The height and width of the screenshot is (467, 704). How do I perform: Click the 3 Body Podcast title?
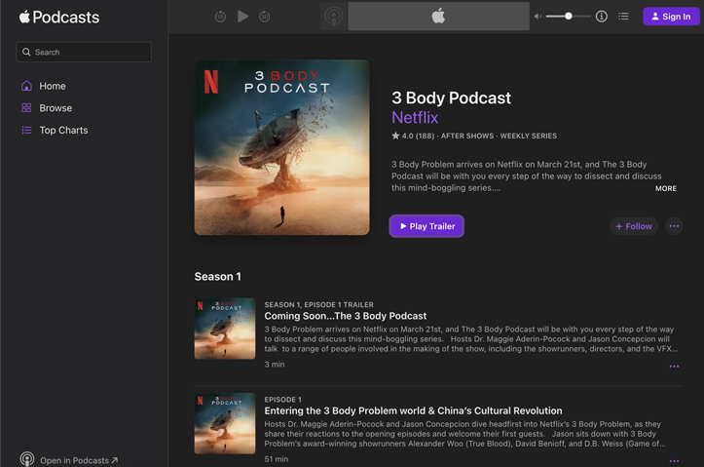451,98
